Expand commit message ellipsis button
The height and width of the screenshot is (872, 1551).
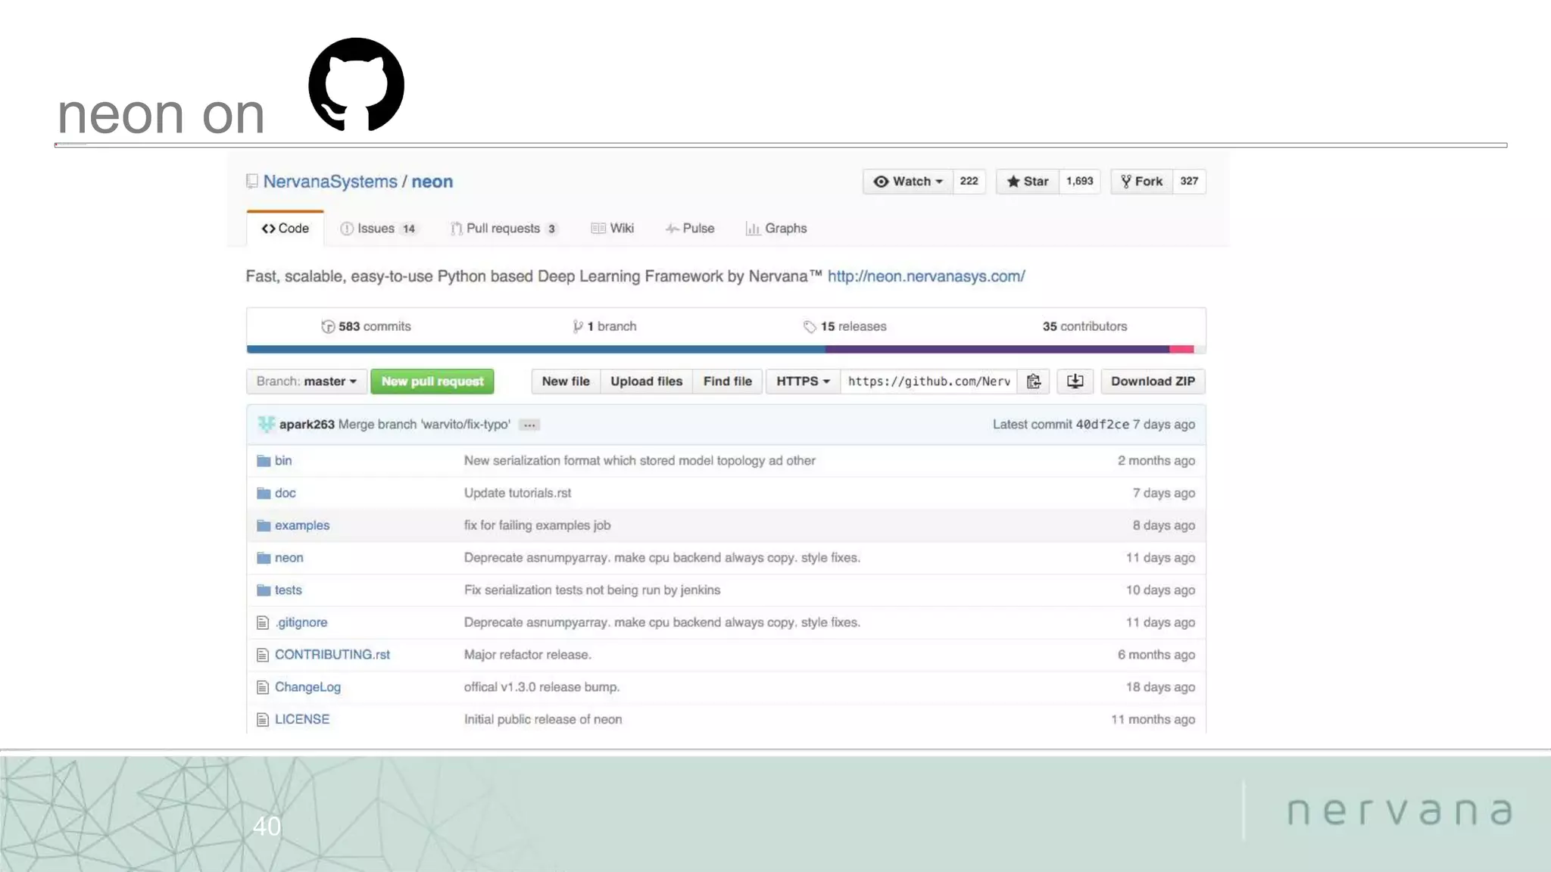(x=529, y=425)
